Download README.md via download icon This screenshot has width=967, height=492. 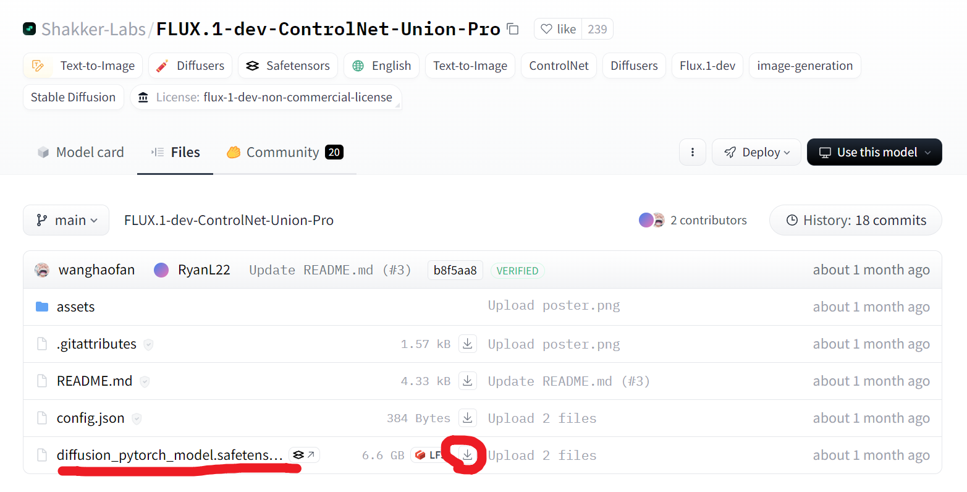[x=468, y=381]
